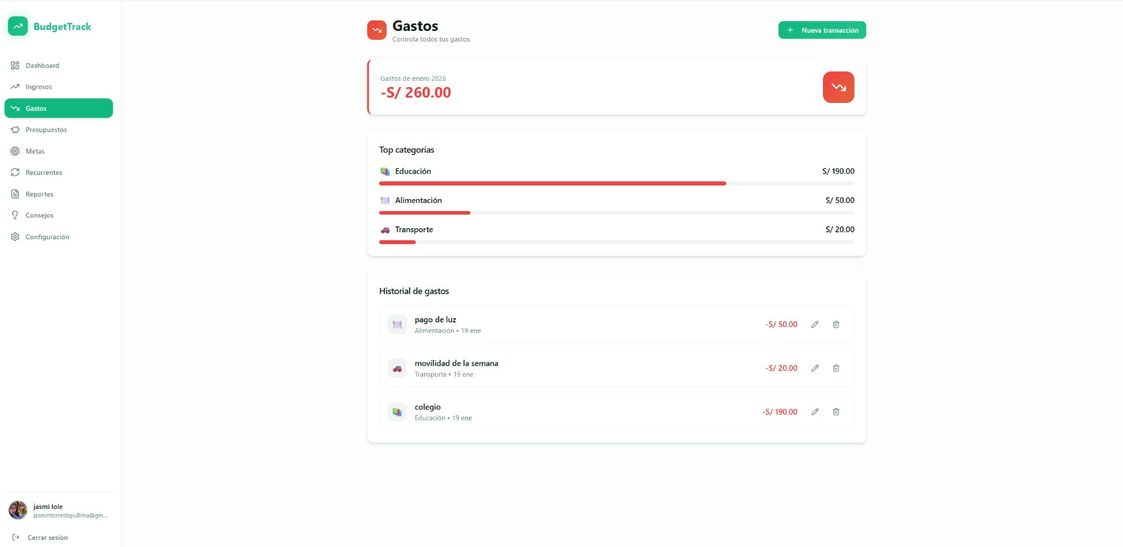Viewport: 1123px width, 547px height.
Task: Click the BudgetTrack logo icon
Action: coord(18,26)
